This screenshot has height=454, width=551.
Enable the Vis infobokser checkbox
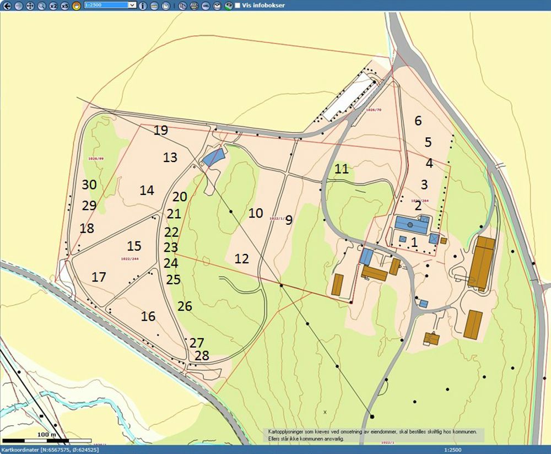(x=237, y=6)
